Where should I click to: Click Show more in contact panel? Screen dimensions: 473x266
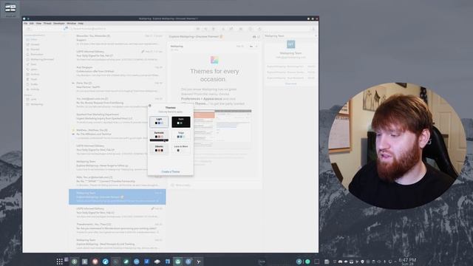coord(290,83)
